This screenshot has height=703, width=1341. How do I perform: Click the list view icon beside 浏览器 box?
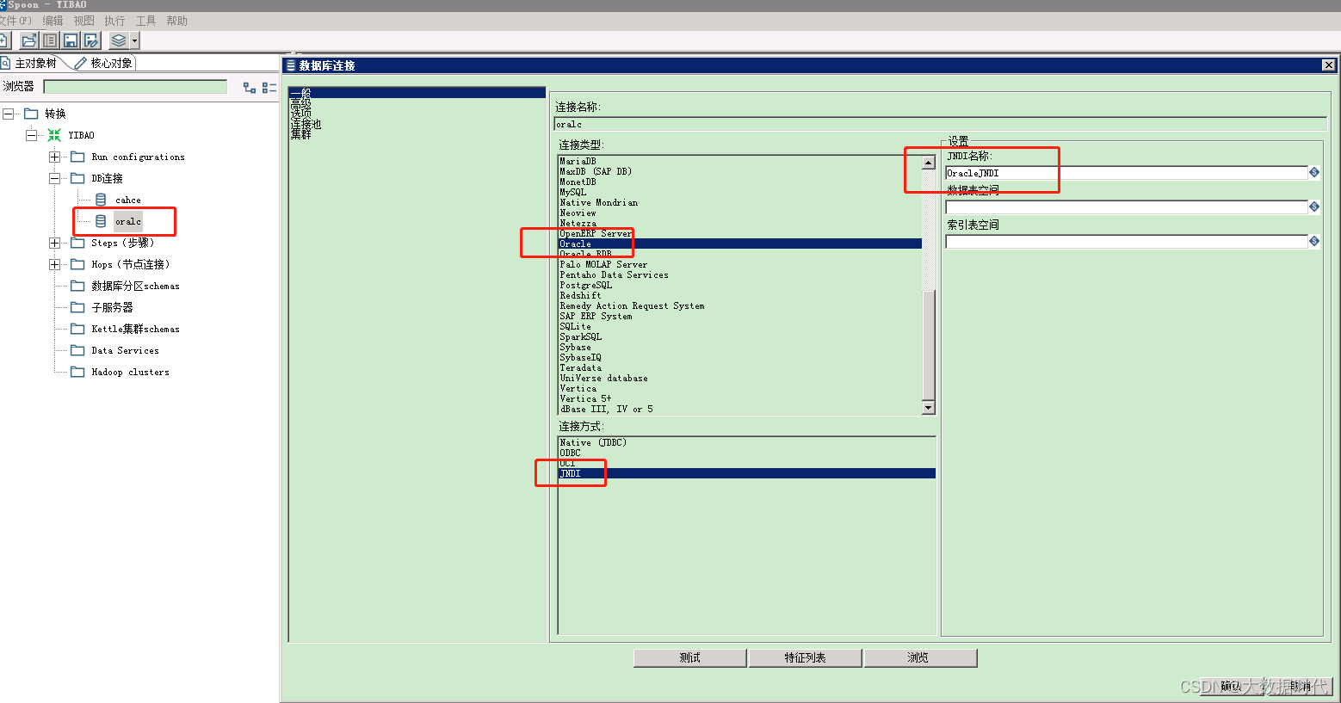pos(268,87)
